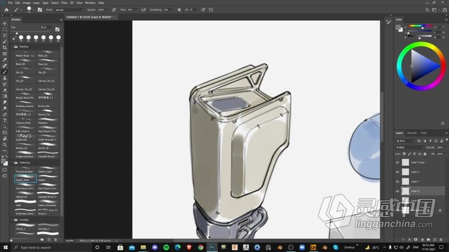This screenshot has height=252, width=449.
Task: Select the Crop tool
Action: (x=4, y=48)
